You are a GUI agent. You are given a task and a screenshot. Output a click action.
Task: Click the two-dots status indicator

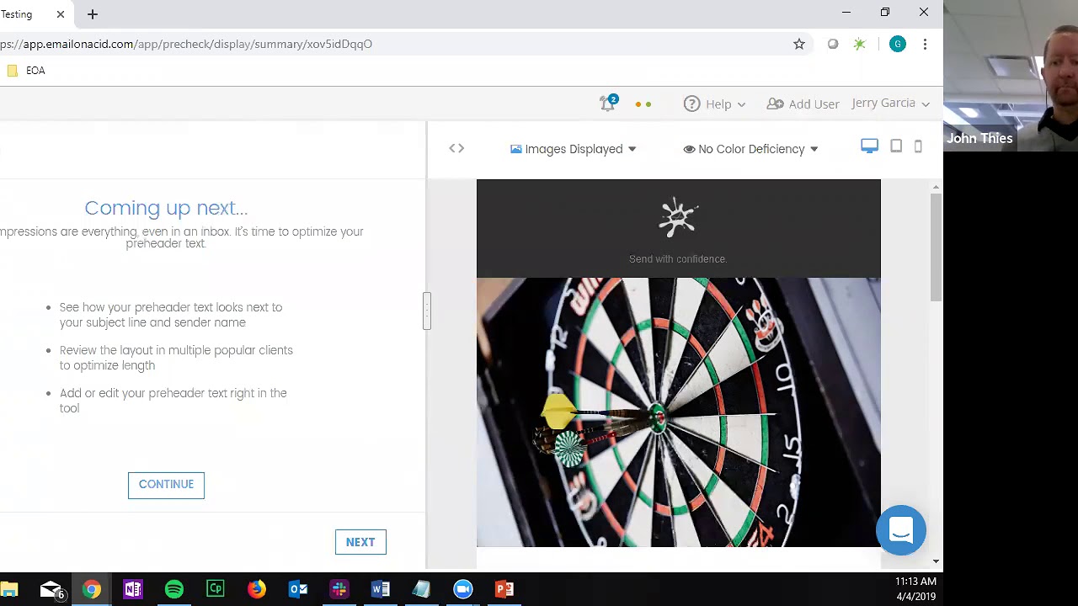[643, 104]
